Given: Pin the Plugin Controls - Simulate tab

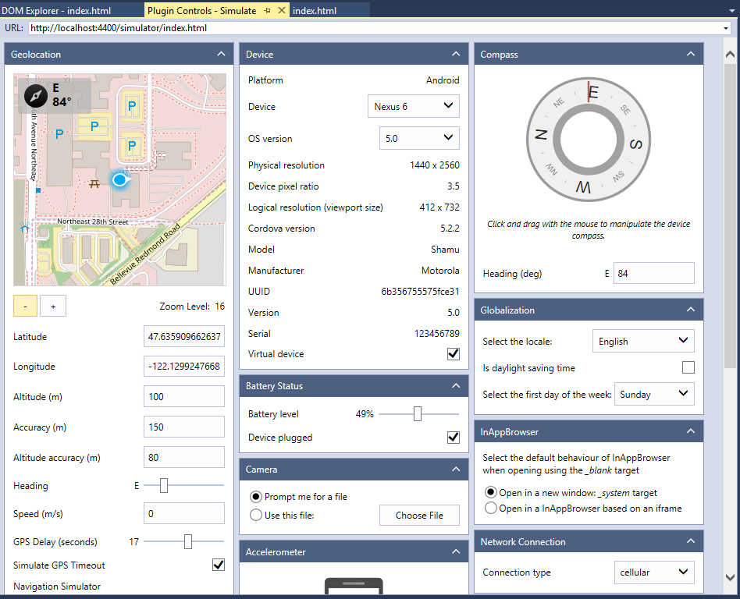Looking at the screenshot, I should [268, 11].
